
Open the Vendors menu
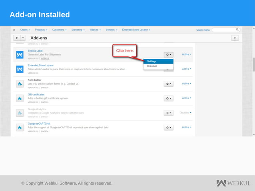tap(112, 30)
